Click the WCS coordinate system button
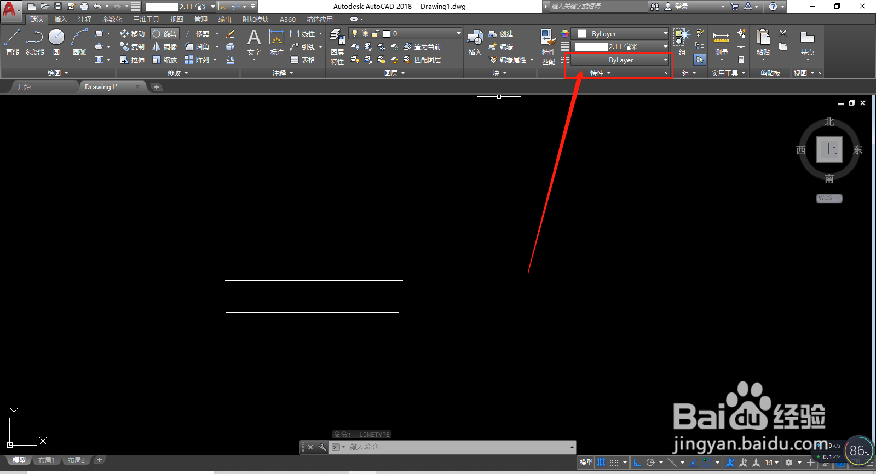The width and height of the screenshot is (876, 474). [829, 198]
